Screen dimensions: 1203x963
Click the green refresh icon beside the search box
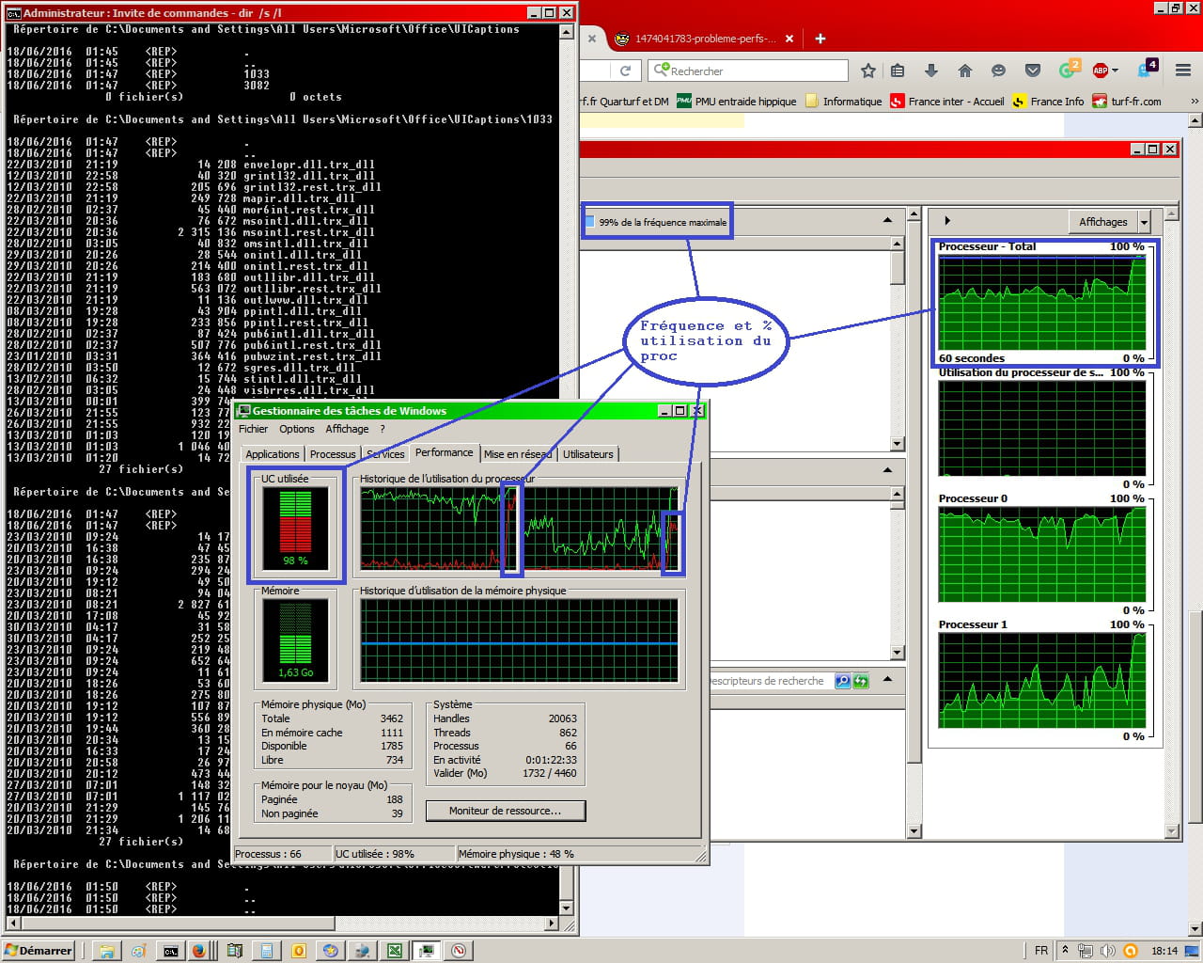coord(860,681)
